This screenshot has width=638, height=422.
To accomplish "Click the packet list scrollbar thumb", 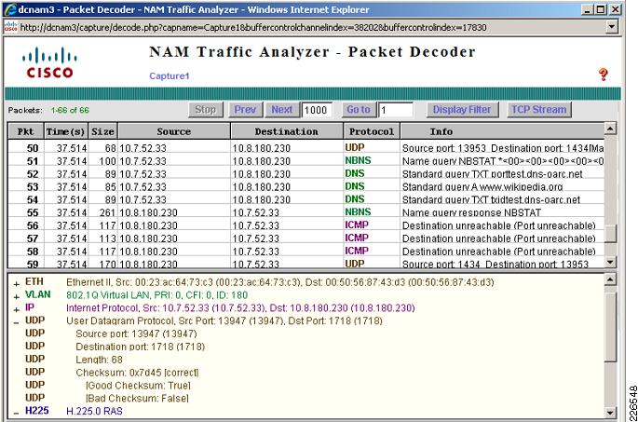I will pyautogui.click(x=610, y=233).
